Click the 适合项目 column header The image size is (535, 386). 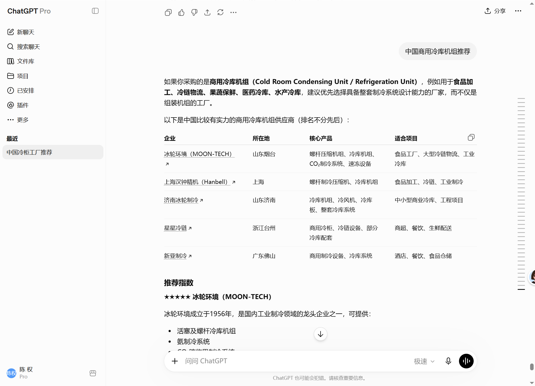click(x=406, y=138)
